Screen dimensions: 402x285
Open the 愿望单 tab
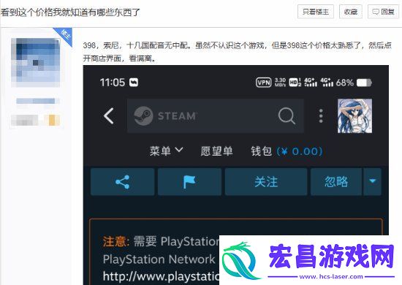[x=216, y=151]
